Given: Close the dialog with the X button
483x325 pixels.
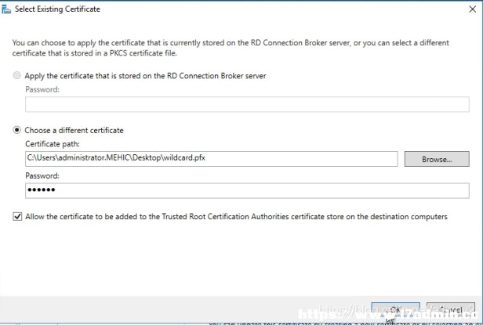Looking at the screenshot, I should point(473,9).
